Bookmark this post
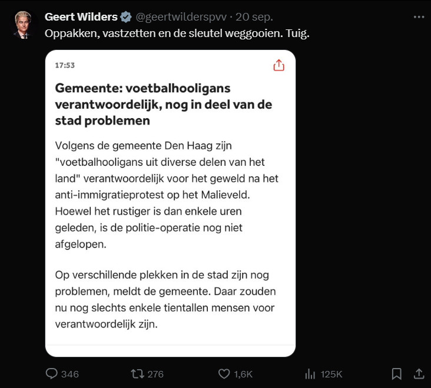 397,374
